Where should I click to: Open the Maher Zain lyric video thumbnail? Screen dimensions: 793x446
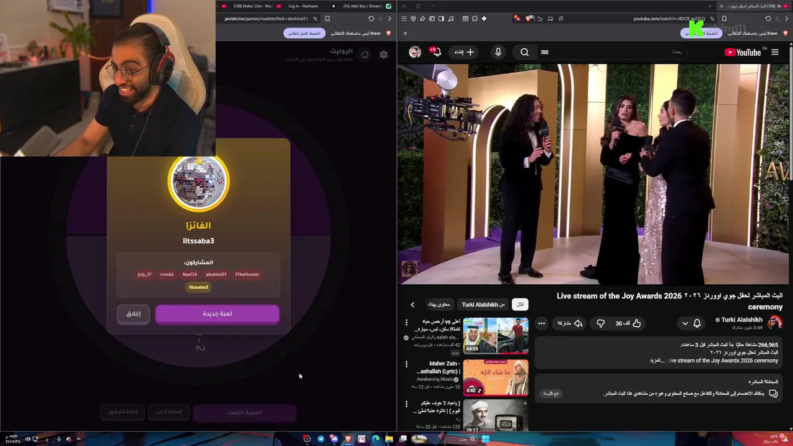[x=496, y=377]
